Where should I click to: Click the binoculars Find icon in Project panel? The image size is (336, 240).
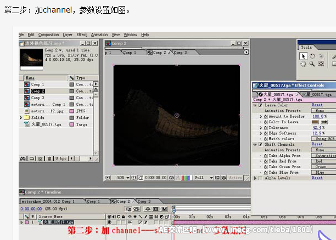23,158
